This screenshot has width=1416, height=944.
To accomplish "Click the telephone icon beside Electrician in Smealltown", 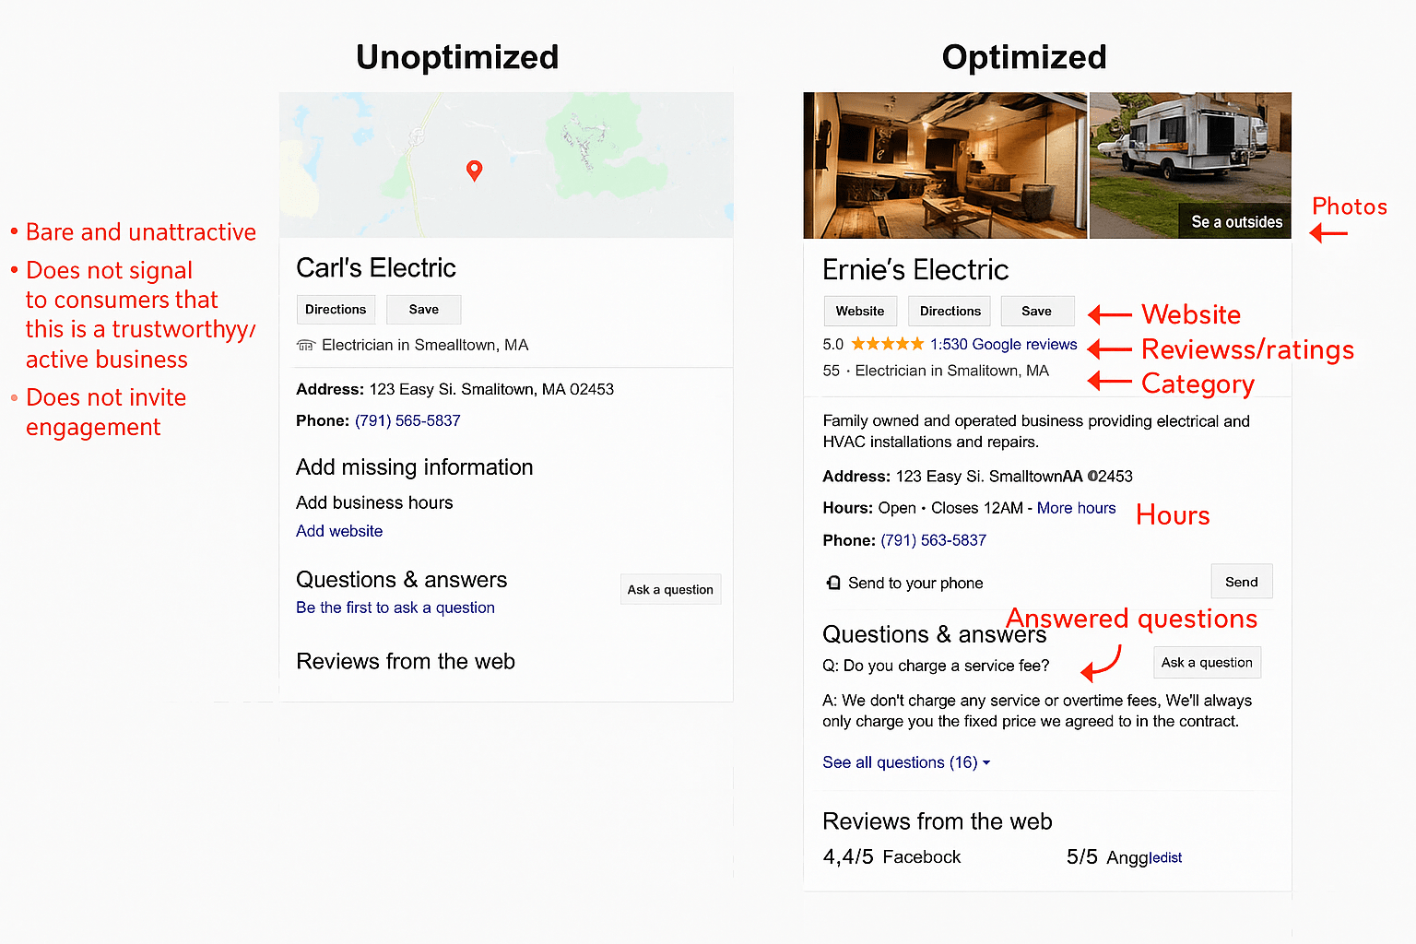I will pyautogui.click(x=305, y=345).
